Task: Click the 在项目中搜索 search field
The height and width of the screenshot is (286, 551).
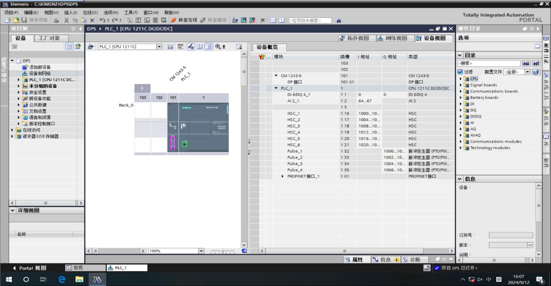Action: point(310,20)
